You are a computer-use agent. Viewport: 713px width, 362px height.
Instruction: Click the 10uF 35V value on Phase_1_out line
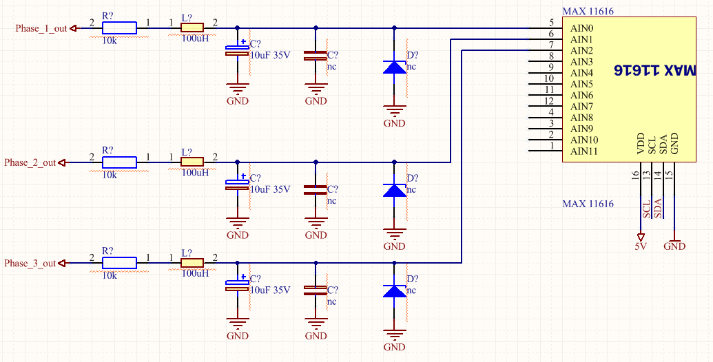[x=270, y=56]
